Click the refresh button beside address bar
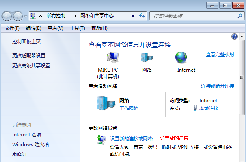 click(142, 16)
